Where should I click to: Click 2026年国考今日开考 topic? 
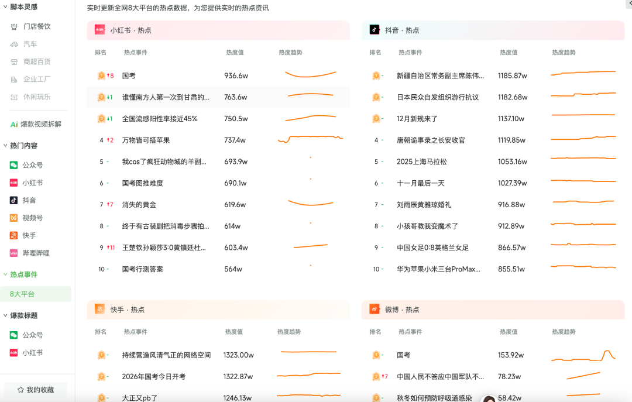[153, 377]
